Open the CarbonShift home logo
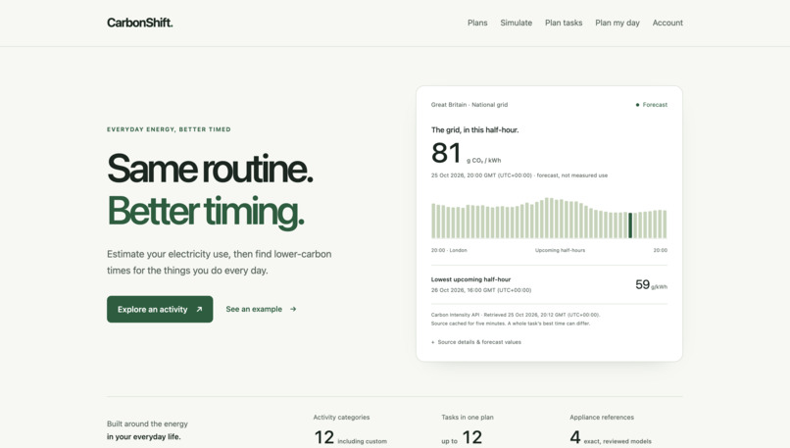790x448 pixels. (139, 23)
